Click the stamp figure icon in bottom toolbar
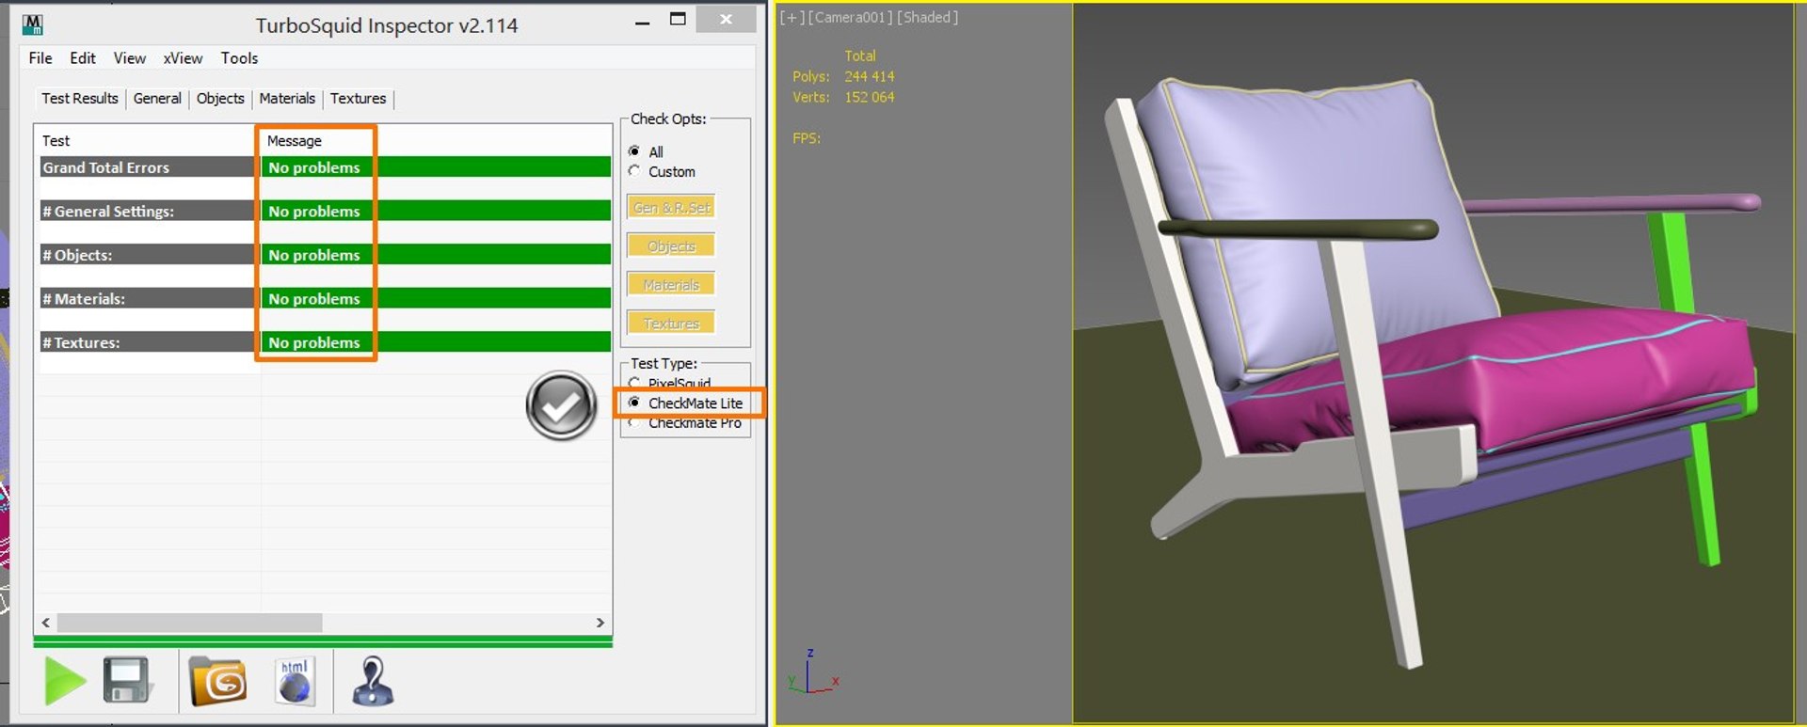1807x727 pixels. [x=373, y=681]
